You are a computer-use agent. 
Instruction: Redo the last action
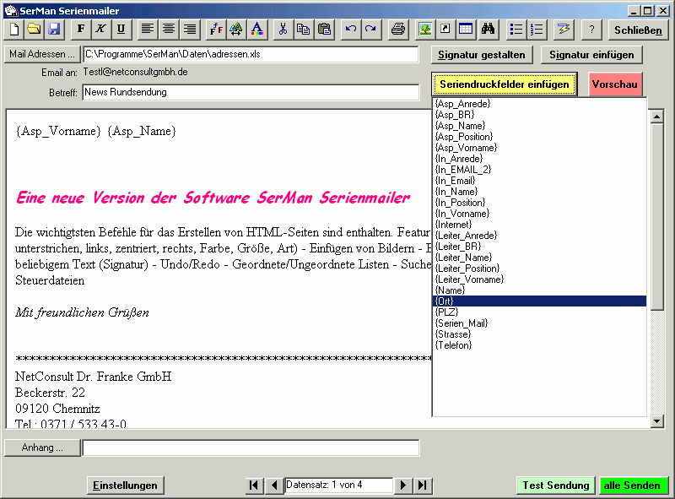pyautogui.click(x=370, y=30)
